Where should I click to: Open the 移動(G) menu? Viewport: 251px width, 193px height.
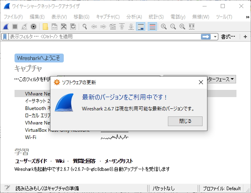[x=82, y=17]
